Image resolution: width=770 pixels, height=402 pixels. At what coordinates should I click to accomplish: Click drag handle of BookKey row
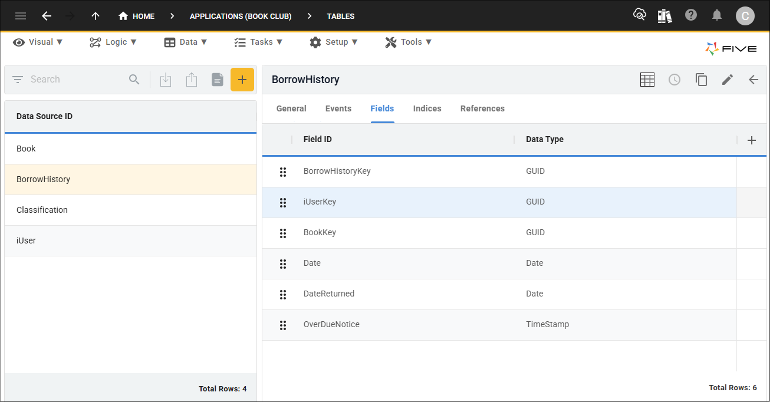283,233
